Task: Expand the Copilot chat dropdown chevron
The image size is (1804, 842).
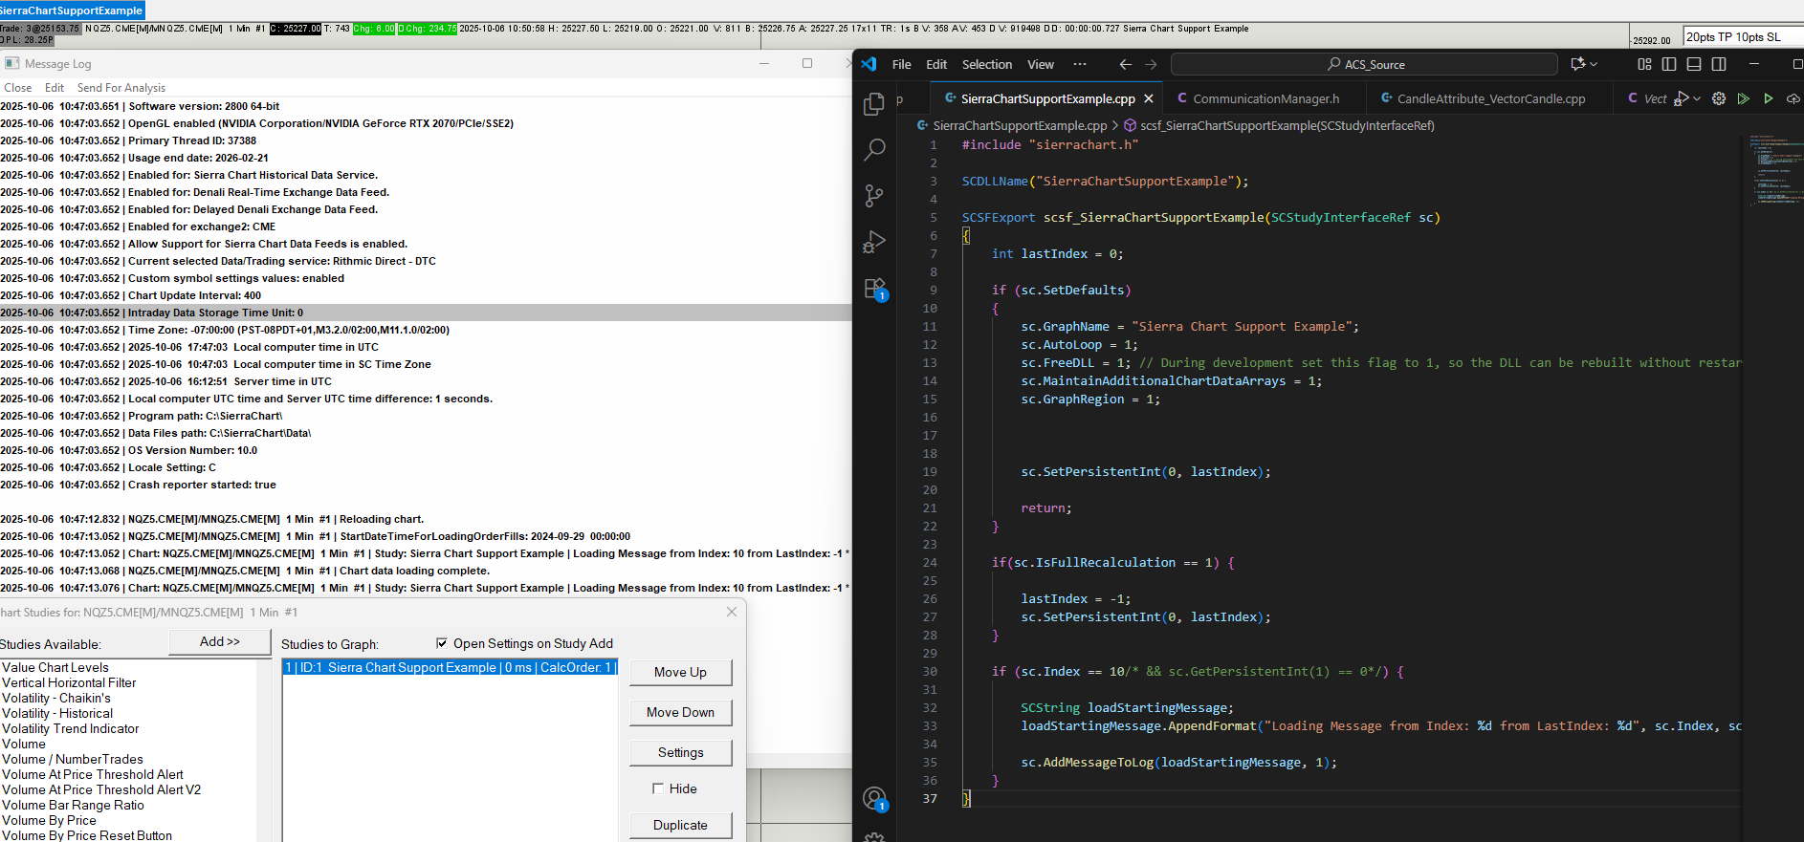Action: [x=1594, y=64]
